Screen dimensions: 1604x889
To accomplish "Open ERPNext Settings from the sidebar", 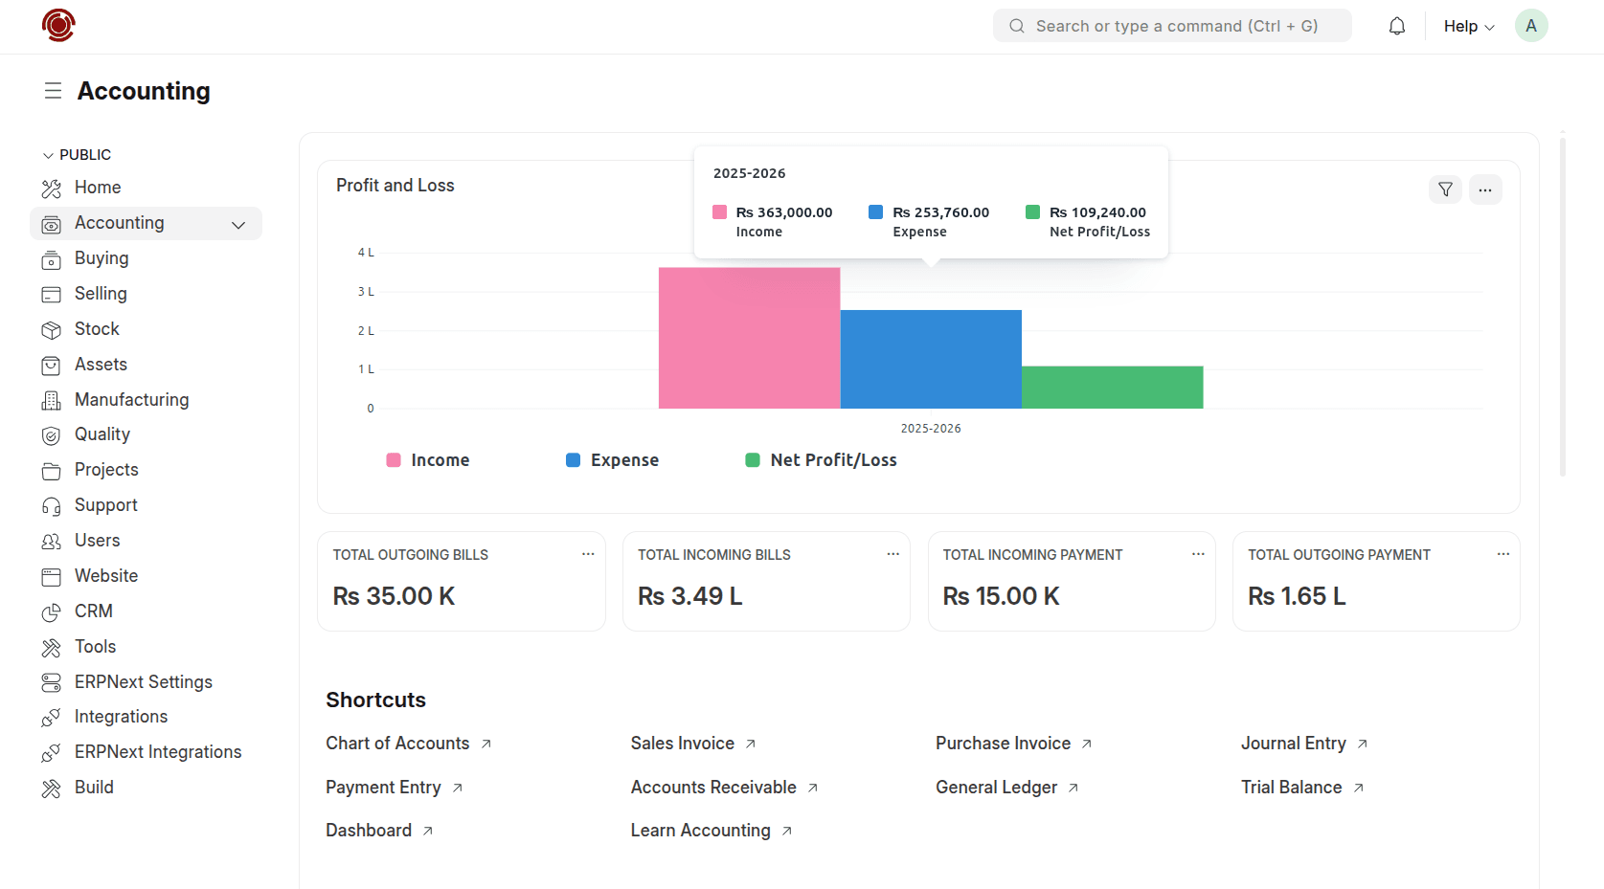I will pyautogui.click(x=144, y=681).
